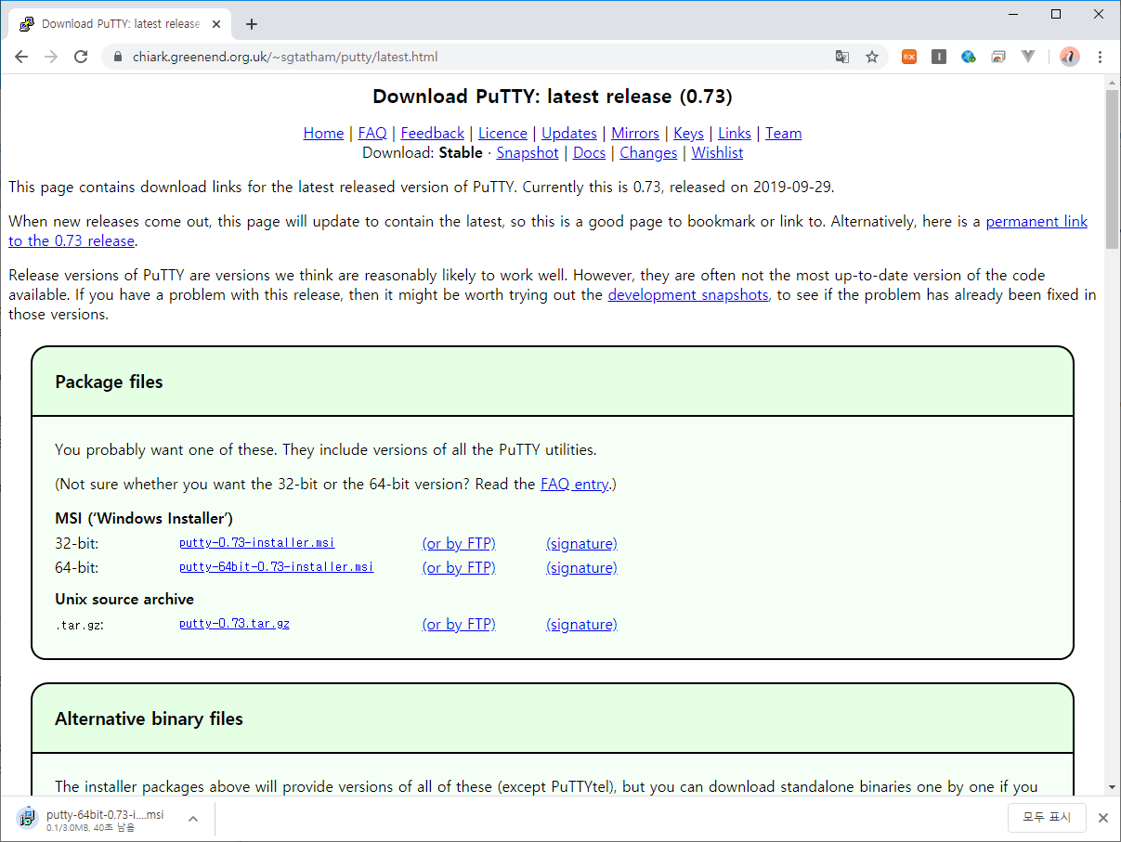The height and width of the screenshot is (842, 1121).
Task: Open the FAQ entry link
Action: coord(575,485)
